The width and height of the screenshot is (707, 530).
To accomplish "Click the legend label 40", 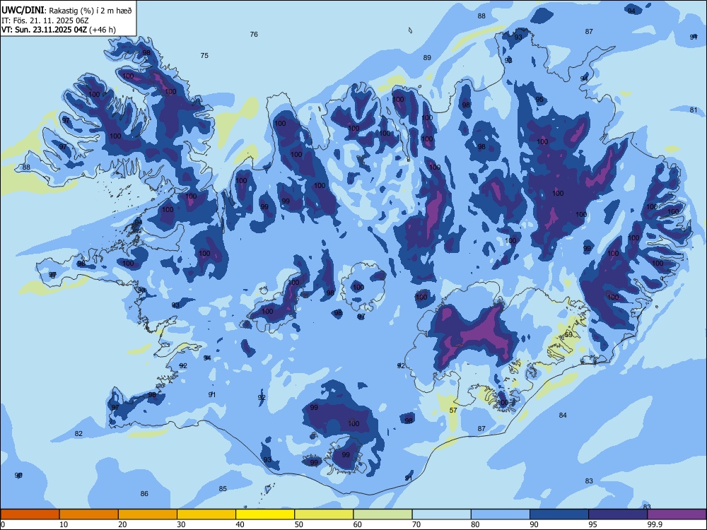I will point(240,524).
